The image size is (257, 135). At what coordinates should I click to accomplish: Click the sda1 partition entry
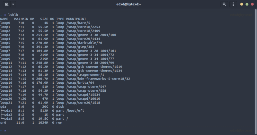click(x=8, y=111)
